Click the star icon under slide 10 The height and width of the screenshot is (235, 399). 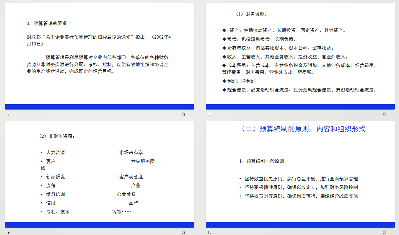[x=384, y=232]
